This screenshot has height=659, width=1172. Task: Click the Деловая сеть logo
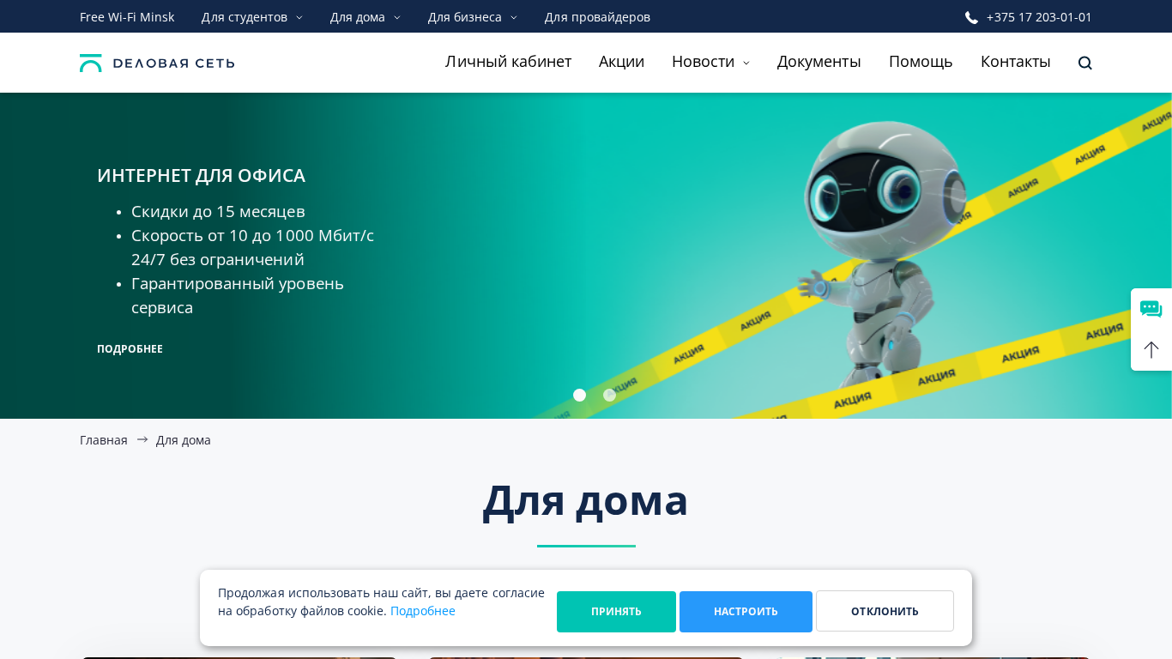pos(157,63)
